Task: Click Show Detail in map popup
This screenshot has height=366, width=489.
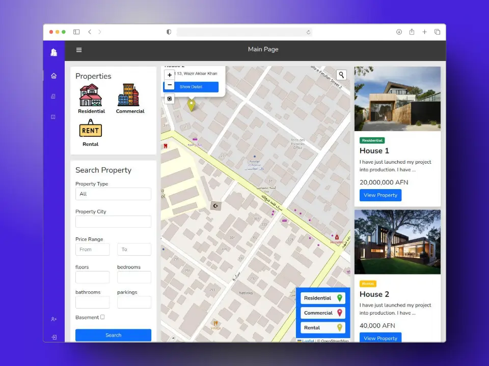Action: 191,87
